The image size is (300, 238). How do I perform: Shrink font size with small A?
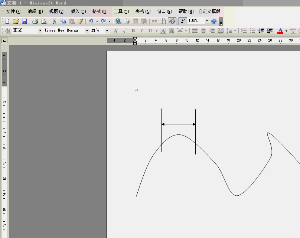tap(124, 31)
